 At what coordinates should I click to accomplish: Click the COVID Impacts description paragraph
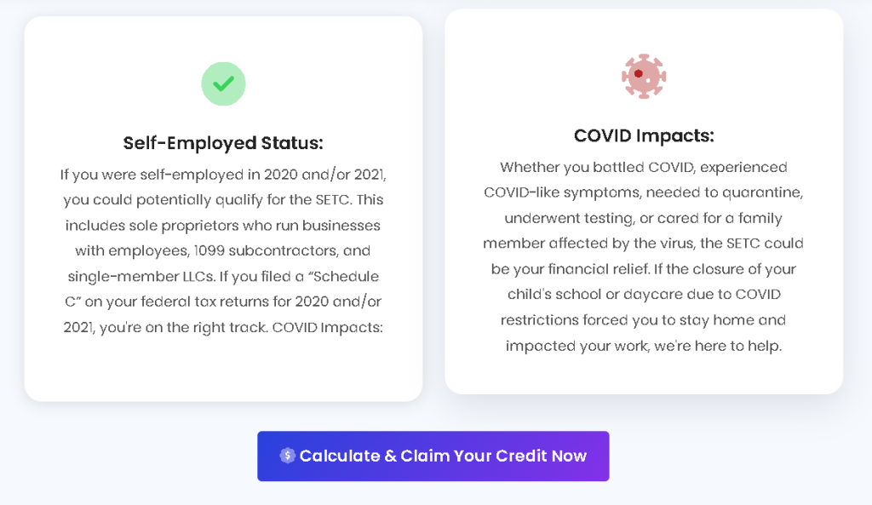coord(644,256)
